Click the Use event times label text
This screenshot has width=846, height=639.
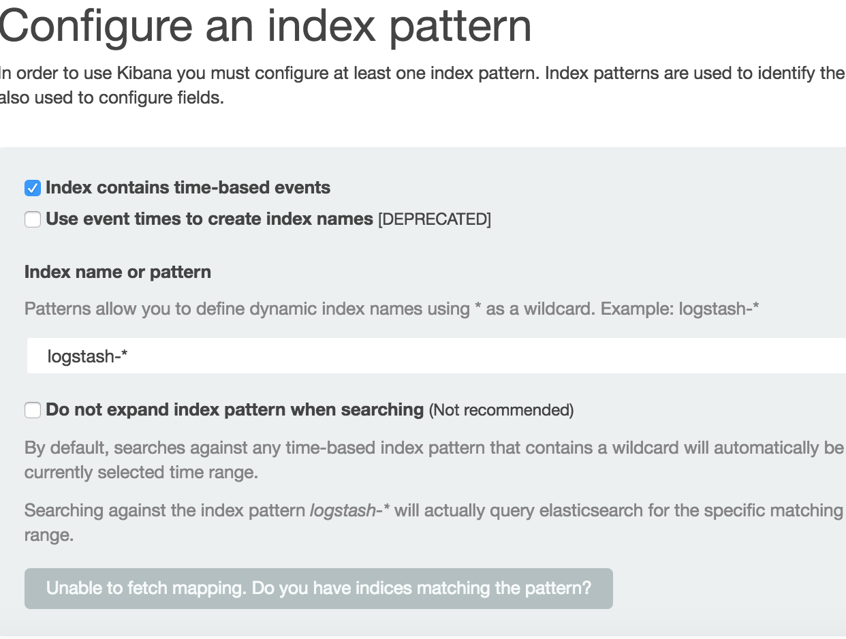[208, 219]
